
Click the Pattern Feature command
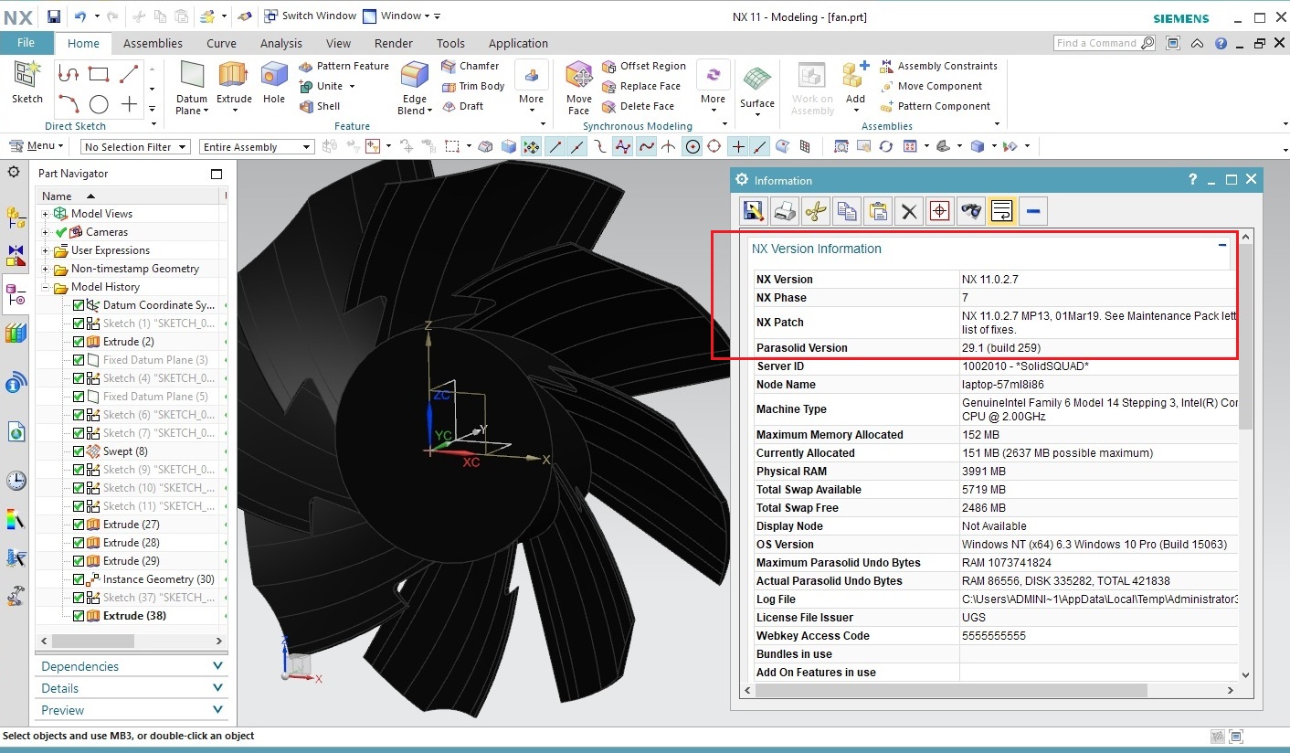tap(344, 66)
